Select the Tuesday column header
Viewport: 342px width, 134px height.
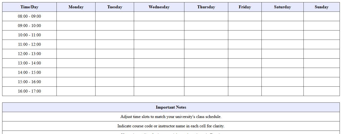tap(115, 7)
